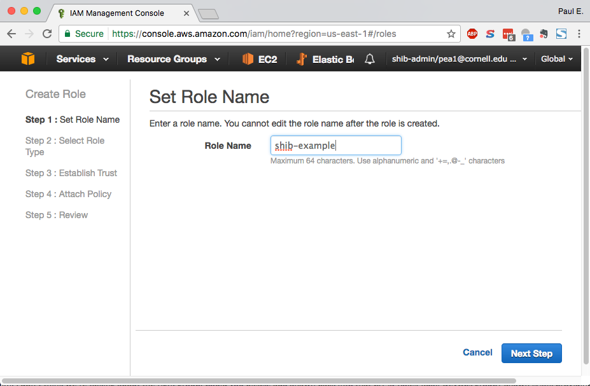Click the Set Role Name heading

[x=209, y=97]
